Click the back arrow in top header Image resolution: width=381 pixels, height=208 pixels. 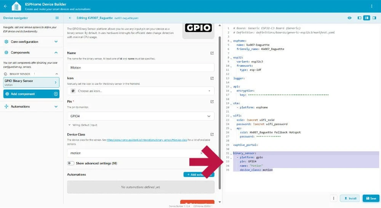(x=5, y=6)
